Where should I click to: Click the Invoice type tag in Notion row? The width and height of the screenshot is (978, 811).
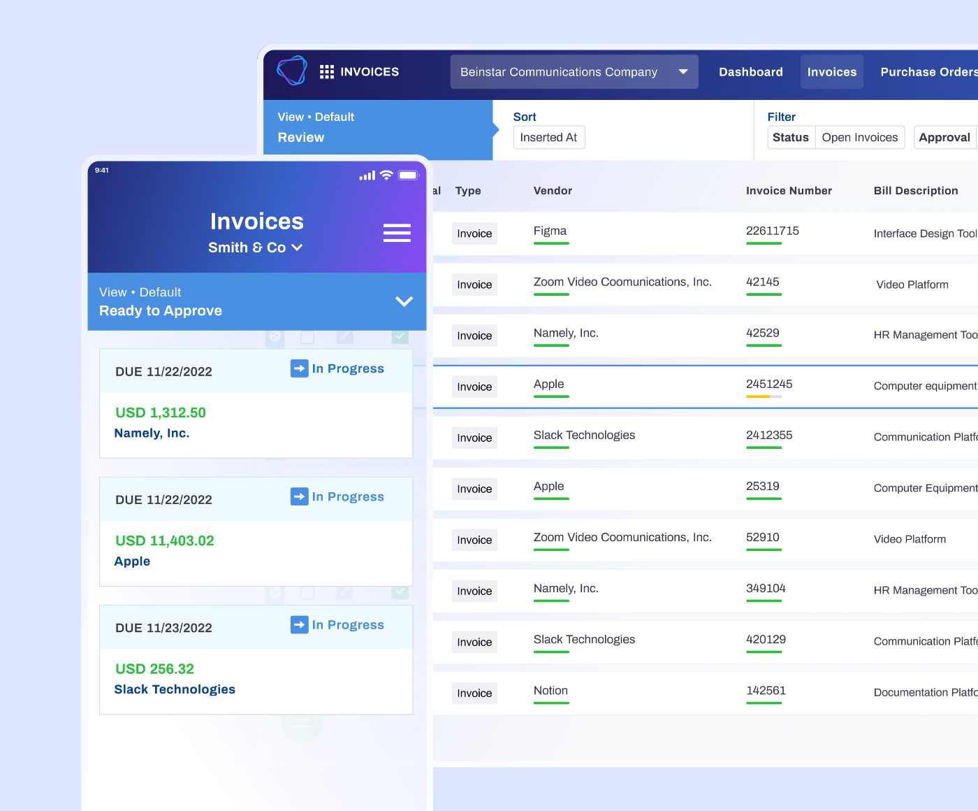click(x=474, y=693)
